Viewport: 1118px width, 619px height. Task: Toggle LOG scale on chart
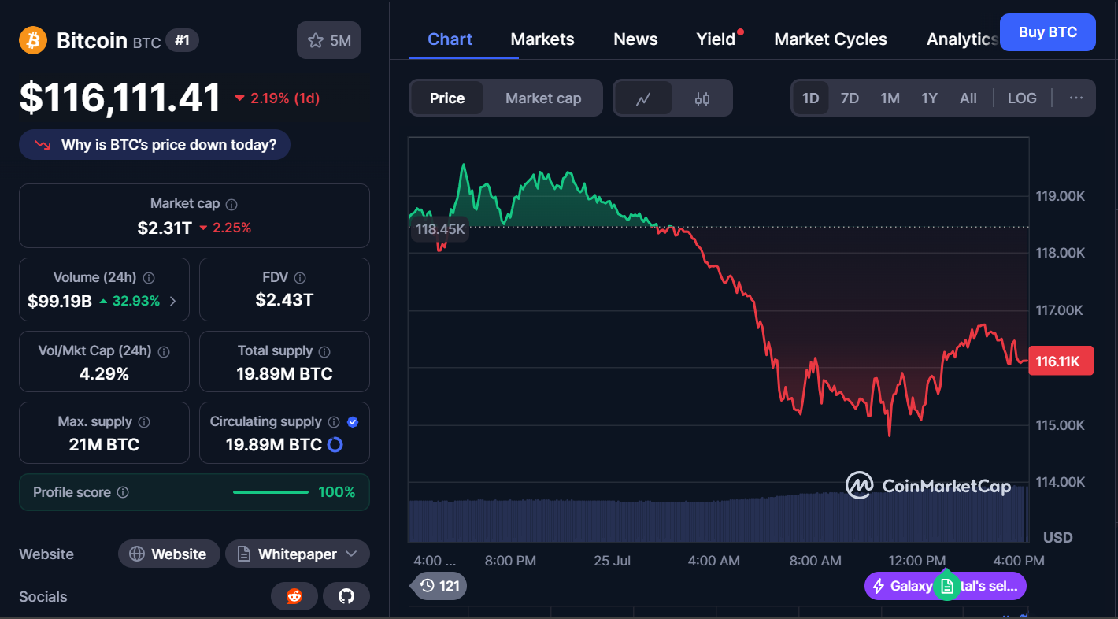pos(1022,98)
